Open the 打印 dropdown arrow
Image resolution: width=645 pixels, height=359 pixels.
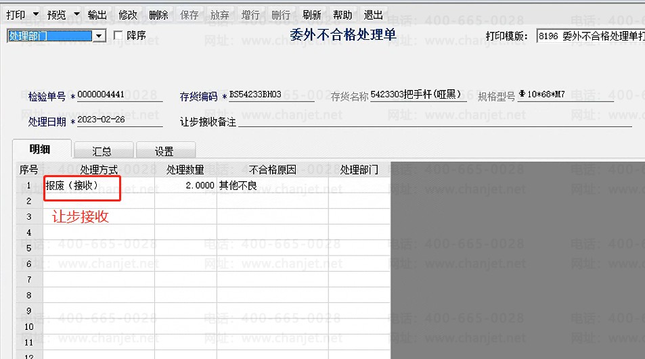(36, 15)
